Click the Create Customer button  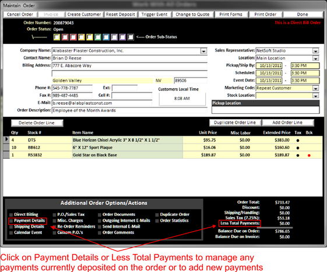point(84,15)
